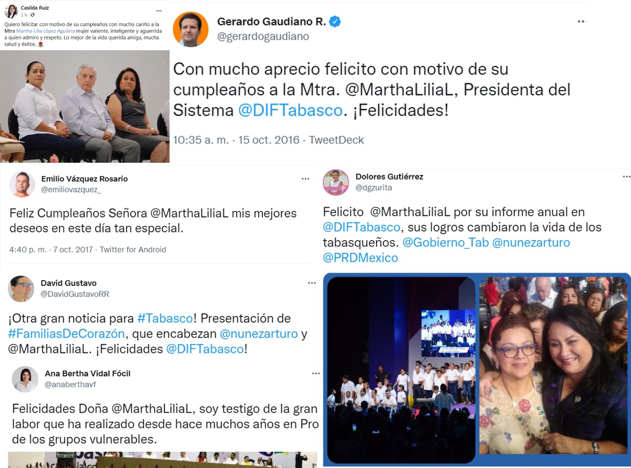The height and width of the screenshot is (468, 631).
Task: Open Casilda Ruiz's profile picture
Action: 11,11
